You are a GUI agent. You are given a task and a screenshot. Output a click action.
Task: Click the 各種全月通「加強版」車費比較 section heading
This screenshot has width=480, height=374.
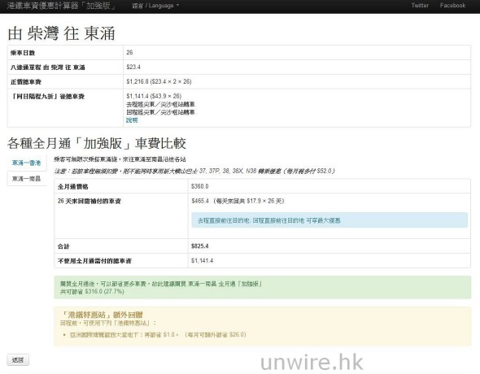click(x=97, y=143)
